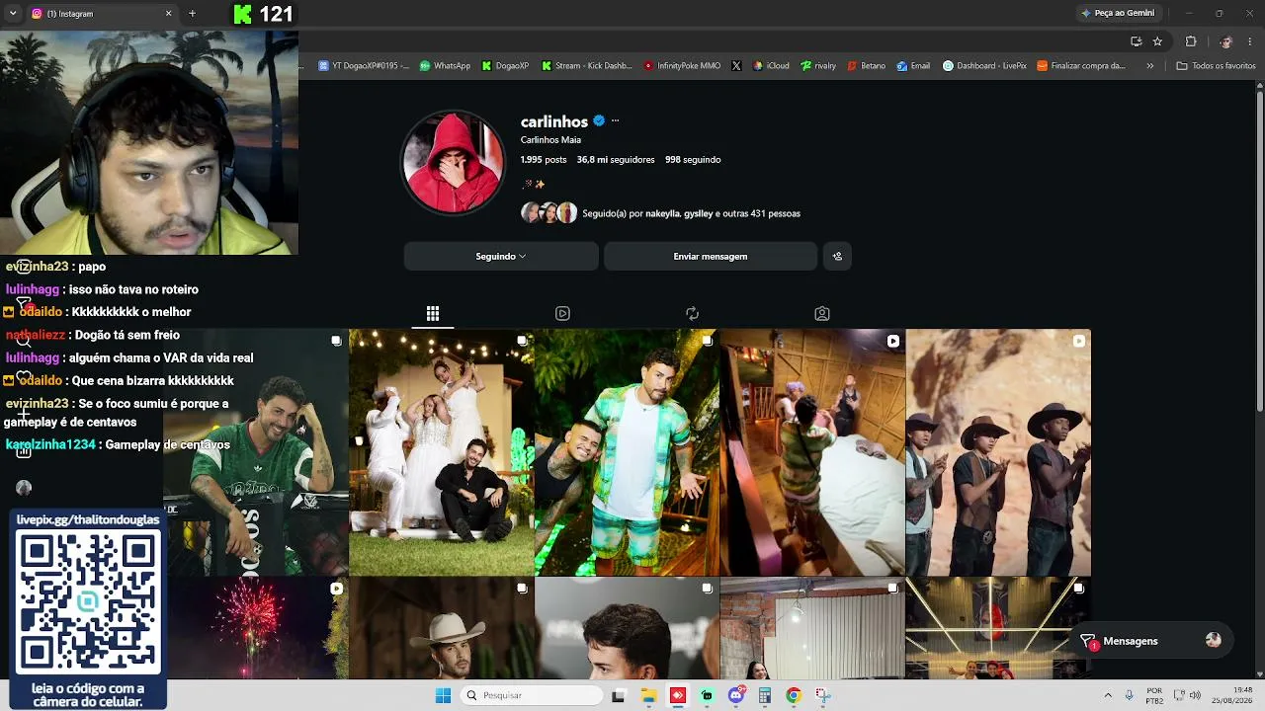
Task: Open the Chrome profile avatar
Action: tap(1225, 41)
